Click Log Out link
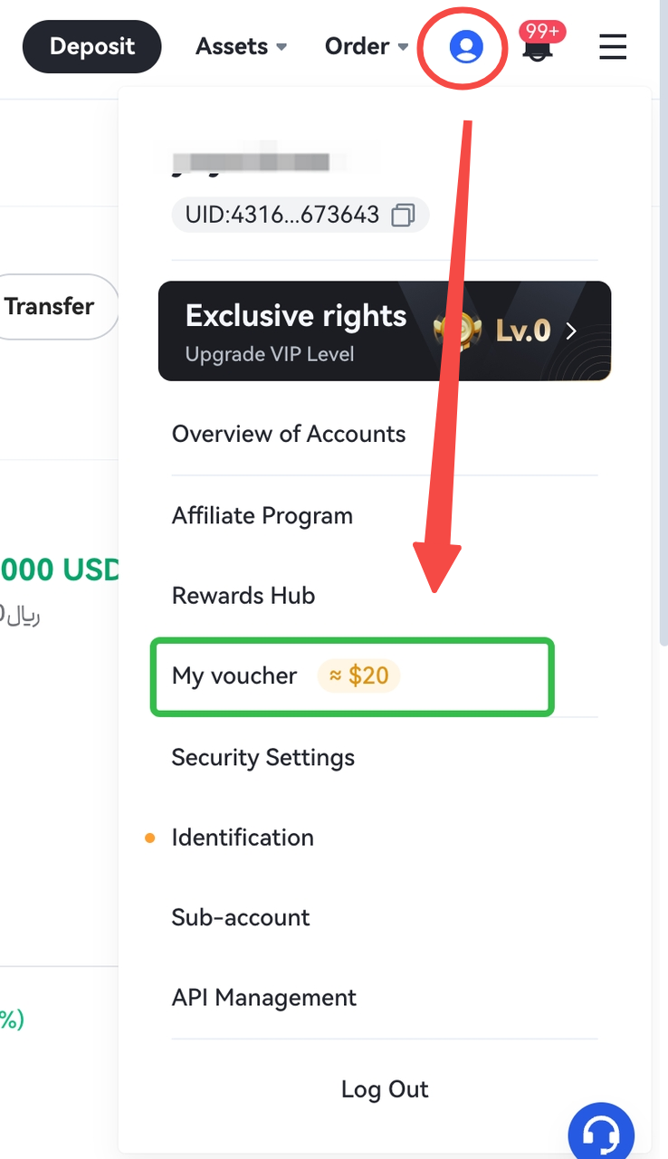Screen dimensions: 668x1159 385,1089
